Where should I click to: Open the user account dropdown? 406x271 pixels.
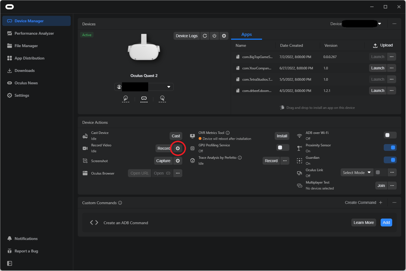pos(144,87)
